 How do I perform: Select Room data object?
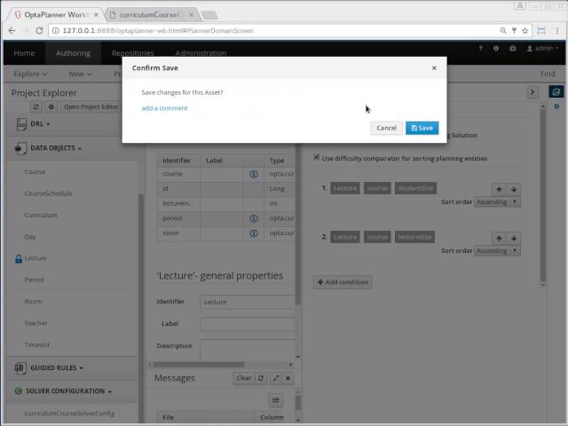click(34, 302)
